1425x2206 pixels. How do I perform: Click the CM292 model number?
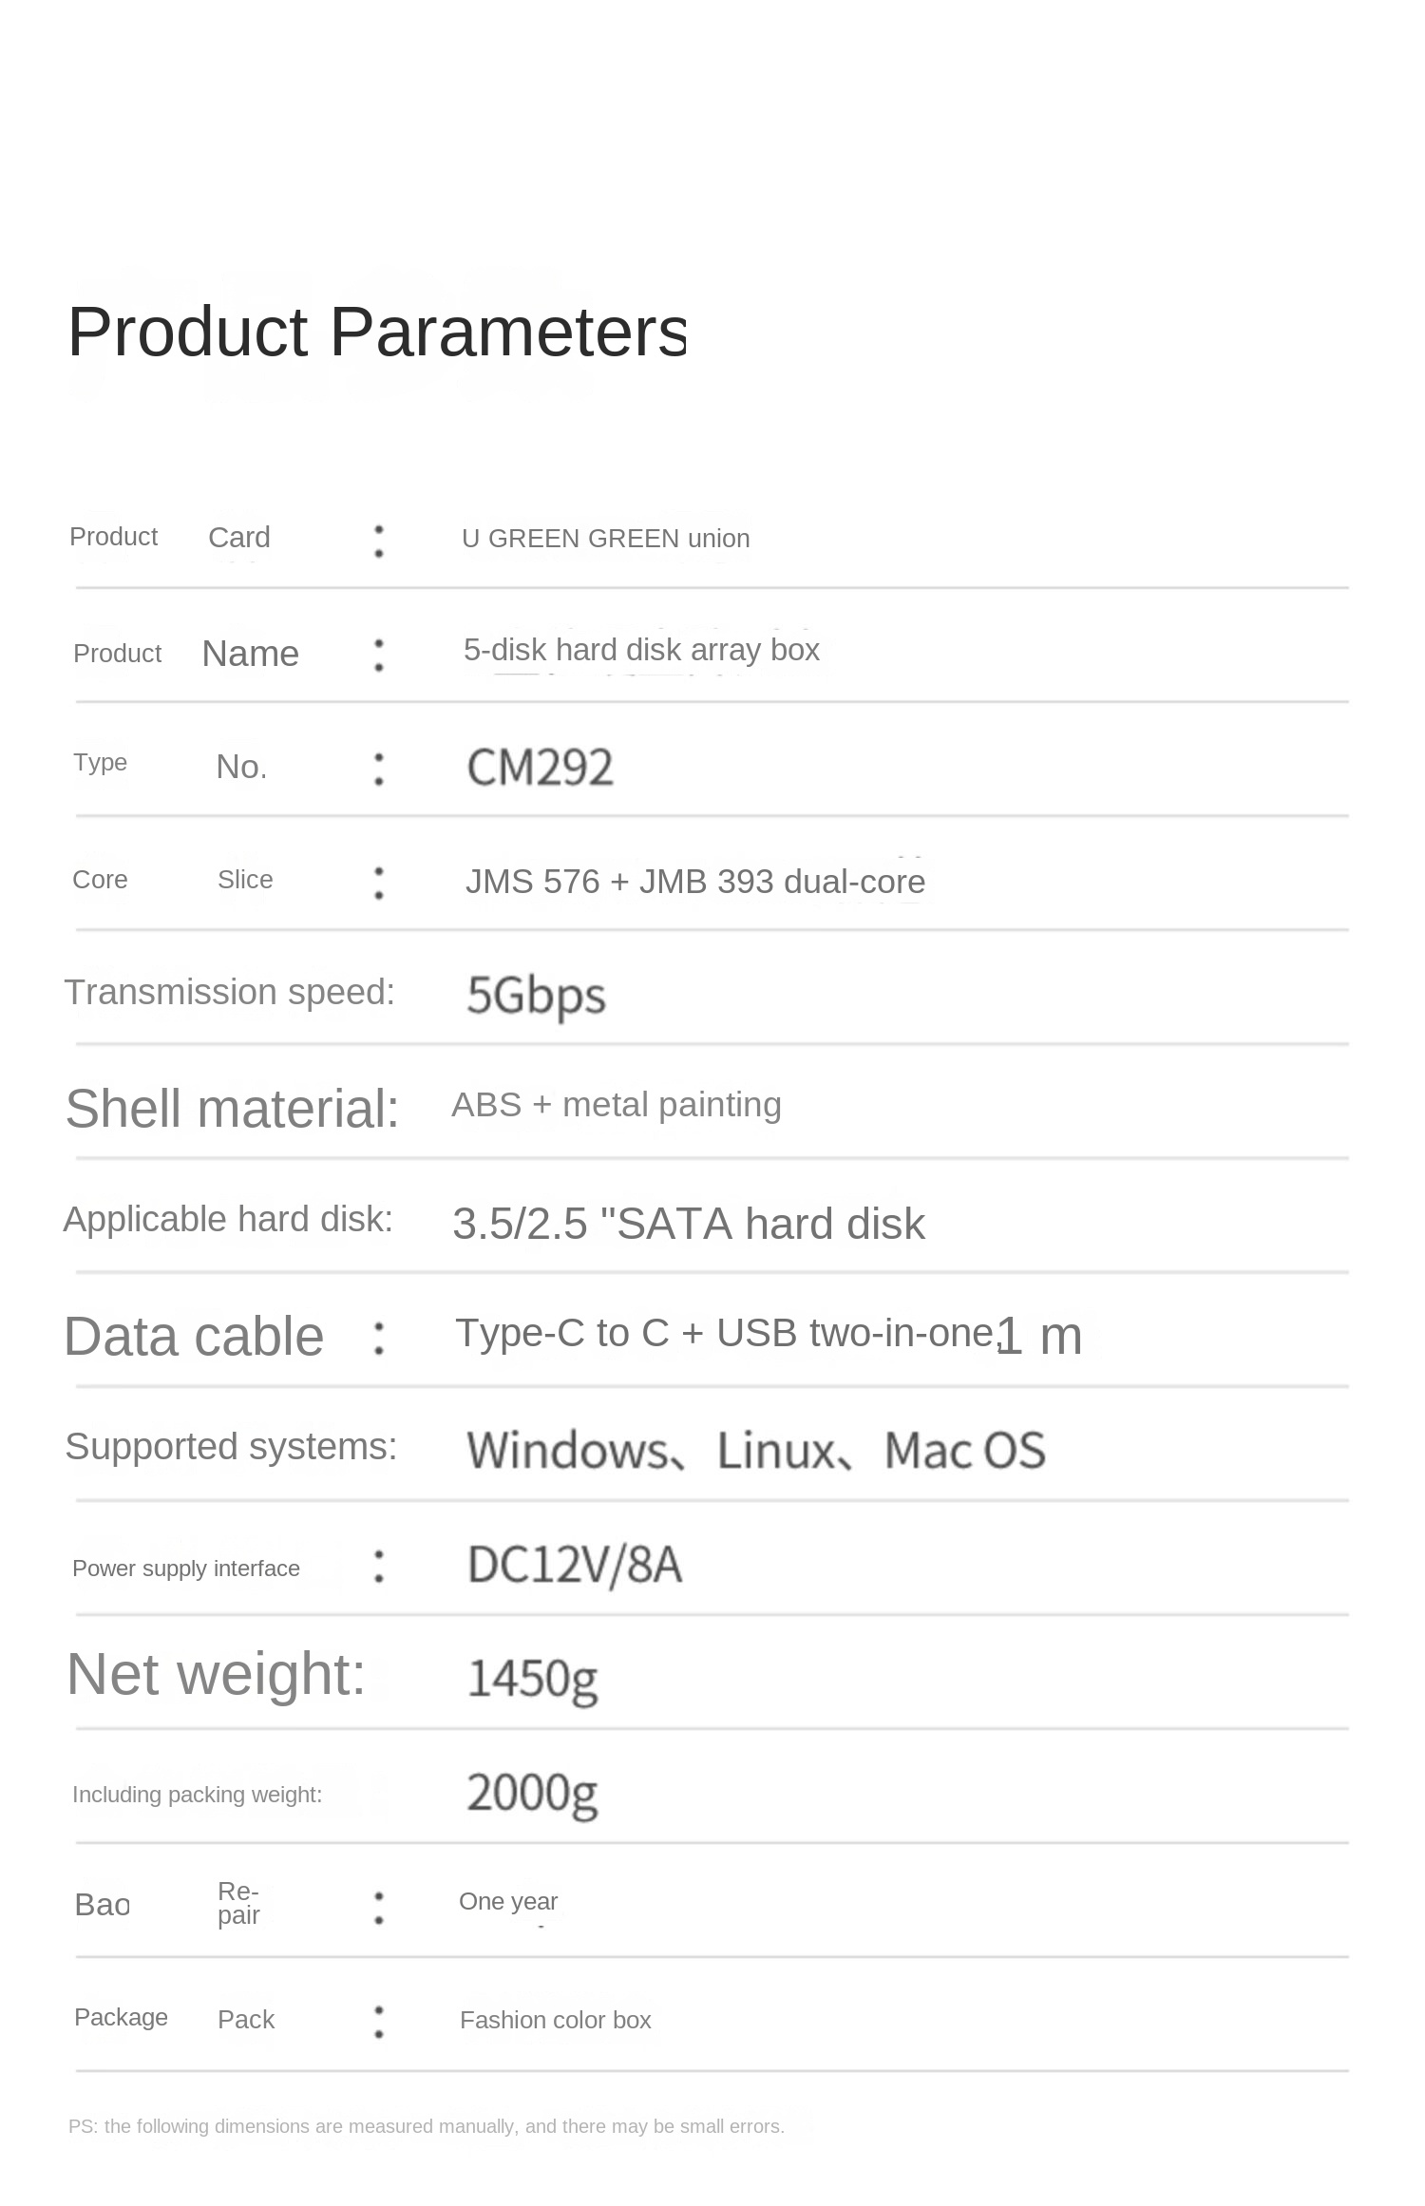[x=540, y=767]
